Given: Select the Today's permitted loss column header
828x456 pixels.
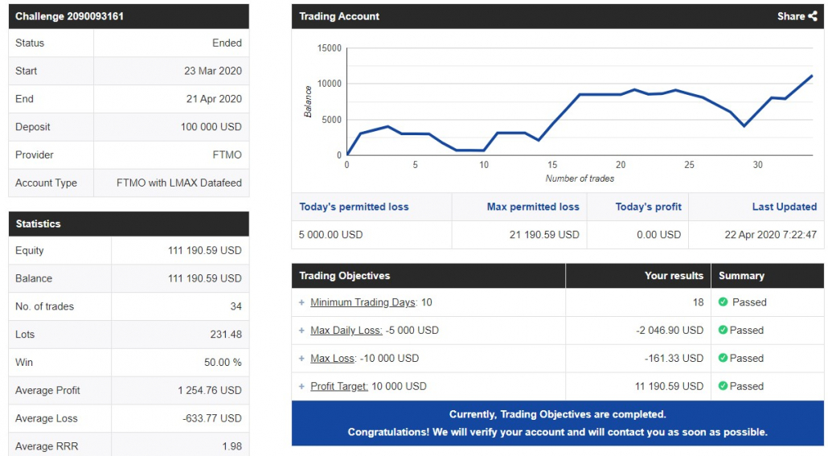Looking at the screenshot, I should coord(354,207).
